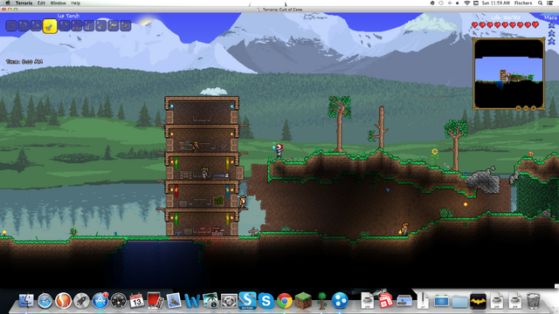
Task: Open Photo Booth in the Dock
Action: click(x=155, y=301)
